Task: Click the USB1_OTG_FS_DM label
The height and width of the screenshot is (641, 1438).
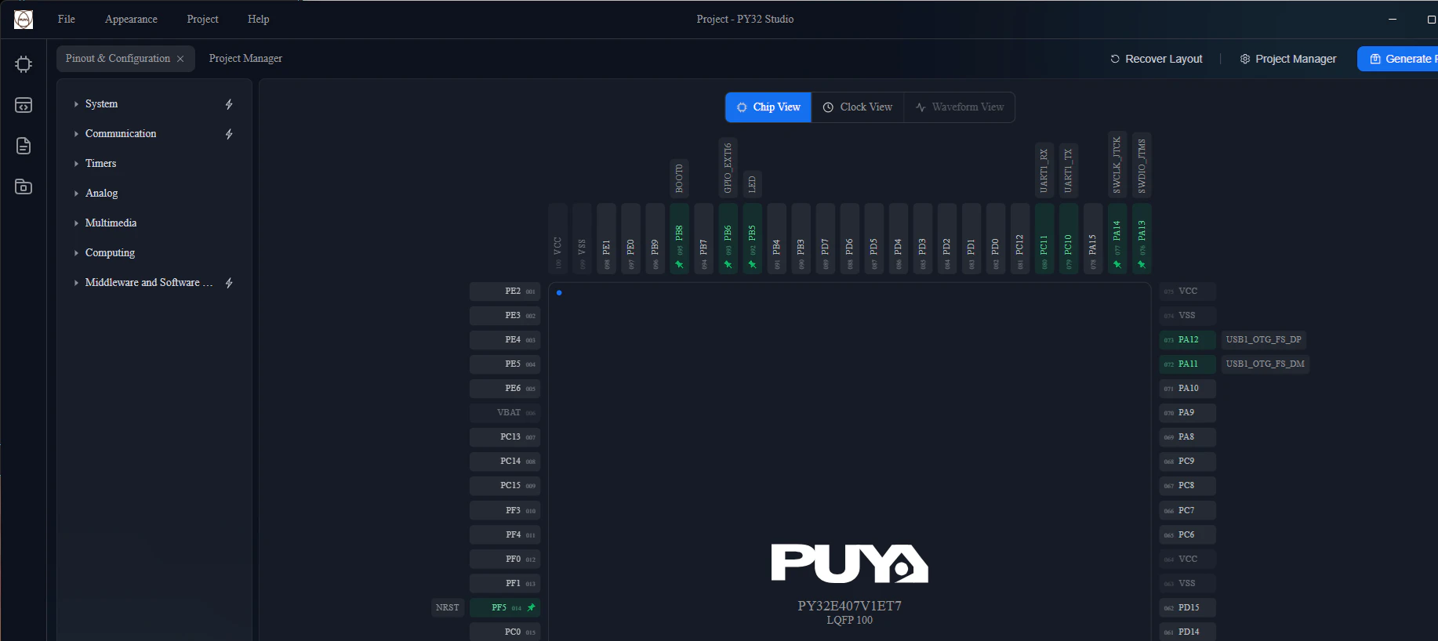Action: 1265,364
